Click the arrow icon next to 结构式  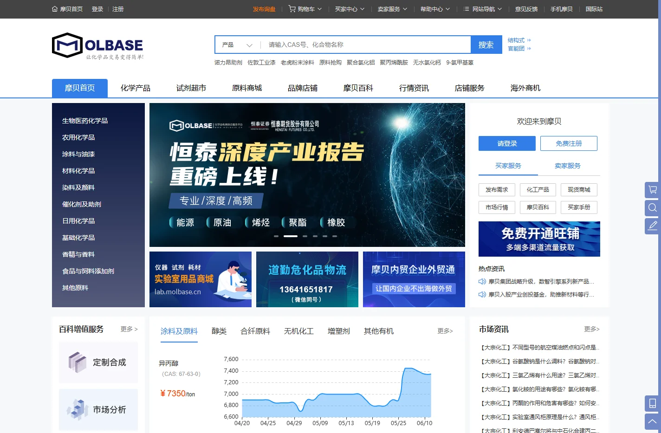tap(529, 40)
